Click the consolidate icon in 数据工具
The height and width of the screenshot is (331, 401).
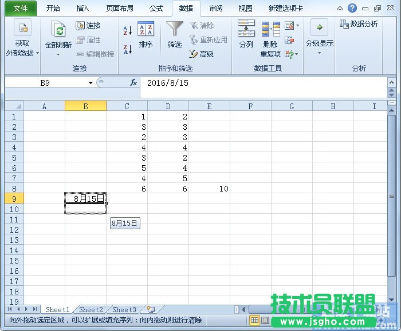(x=289, y=40)
